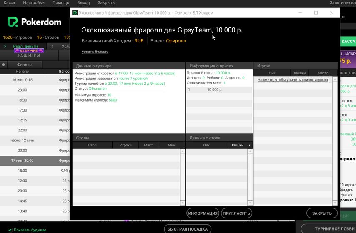Click link to show players list
The height and width of the screenshot is (233, 356).
coord(293,80)
